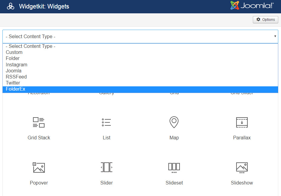
Task: Collapse the Select Content Type dropdown
Action: 140,37
